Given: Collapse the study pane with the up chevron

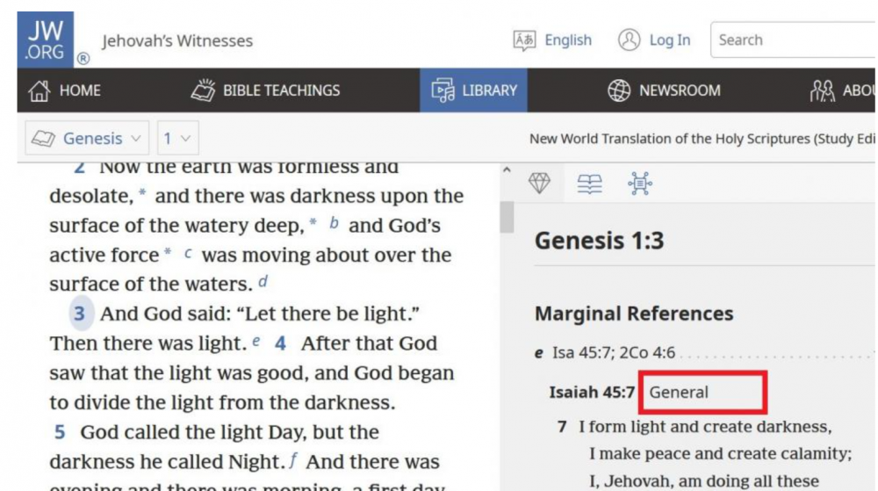Looking at the screenshot, I should point(507,171).
